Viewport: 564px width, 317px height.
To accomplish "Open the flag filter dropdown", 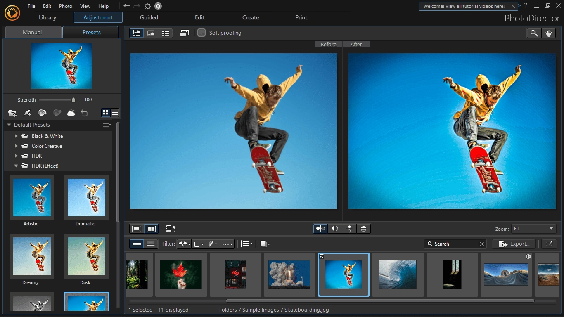I will tap(184, 244).
